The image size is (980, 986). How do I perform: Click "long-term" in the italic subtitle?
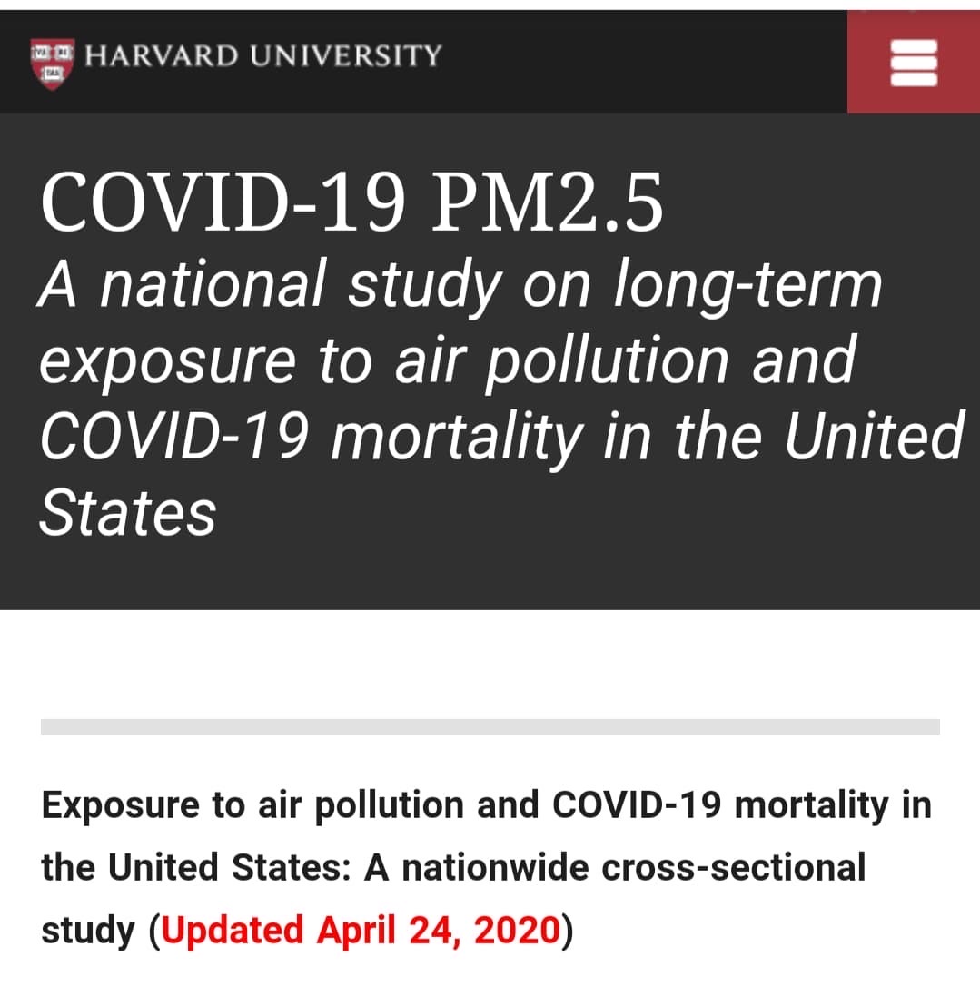click(747, 284)
